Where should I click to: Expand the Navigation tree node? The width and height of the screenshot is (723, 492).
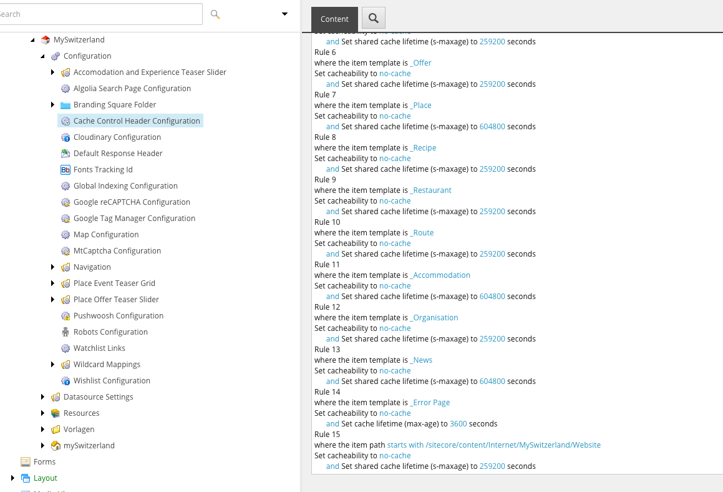(53, 267)
